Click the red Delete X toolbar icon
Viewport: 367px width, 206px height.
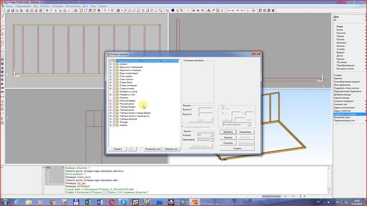tap(69, 10)
